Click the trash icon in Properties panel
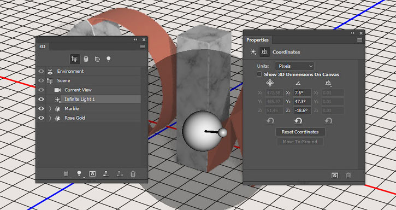 coord(348,176)
